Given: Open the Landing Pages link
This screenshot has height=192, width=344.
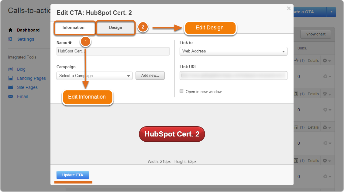Looking at the screenshot, I should pyautogui.click(x=31, y=78).
